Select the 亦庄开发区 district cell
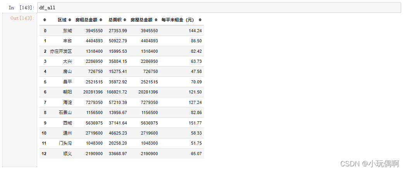 (61, 51)
